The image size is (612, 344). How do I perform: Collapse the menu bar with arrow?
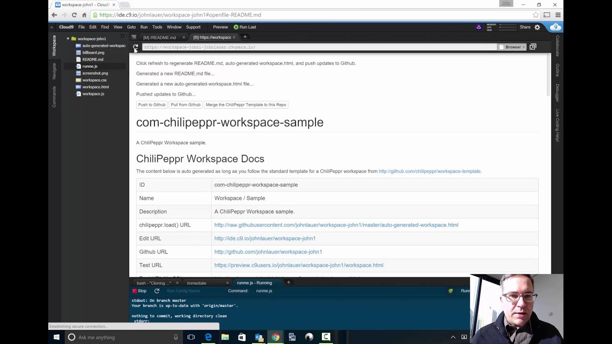pos(52,27)
